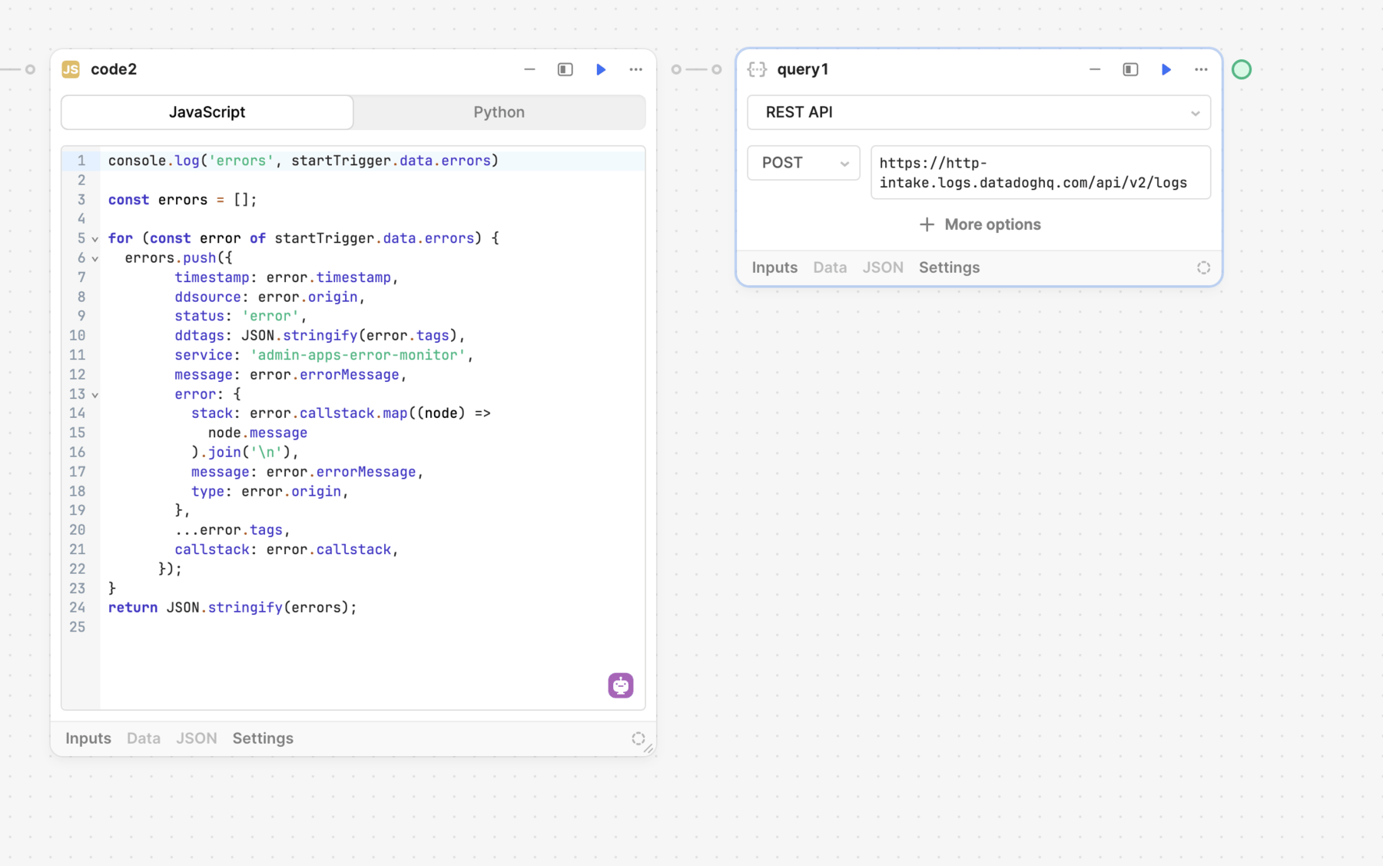Click the 'const errors = [];' line
1383x866 pixels.
(x=183, y=200)
